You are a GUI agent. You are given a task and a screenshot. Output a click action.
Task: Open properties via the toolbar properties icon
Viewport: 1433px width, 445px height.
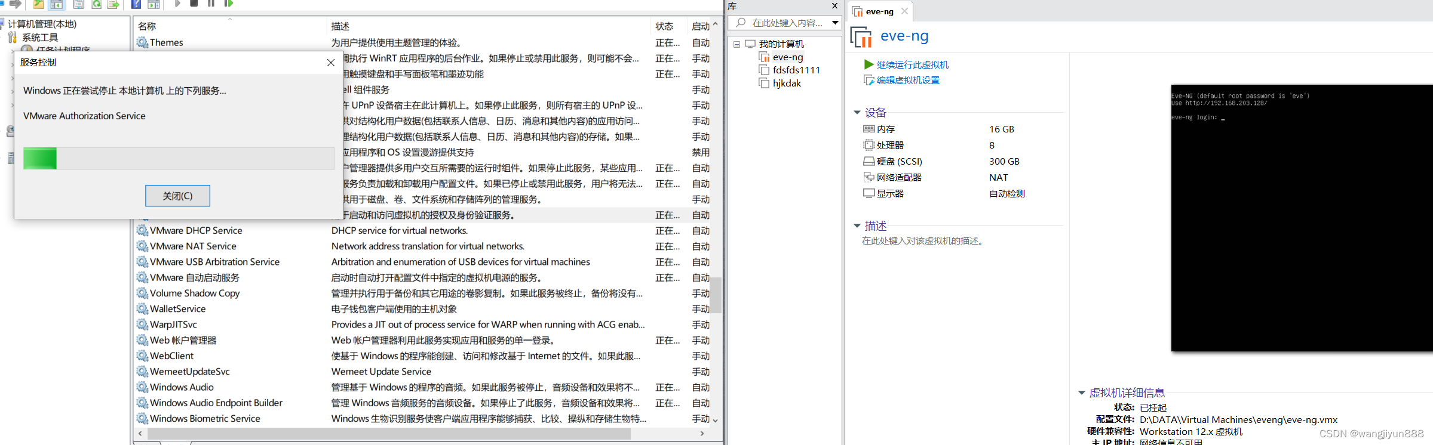coord(78,4)
